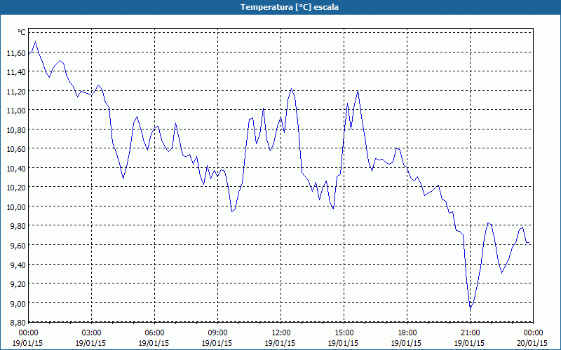
Task: Click the 10,40 y-axis label
Action: coord(16,169)
